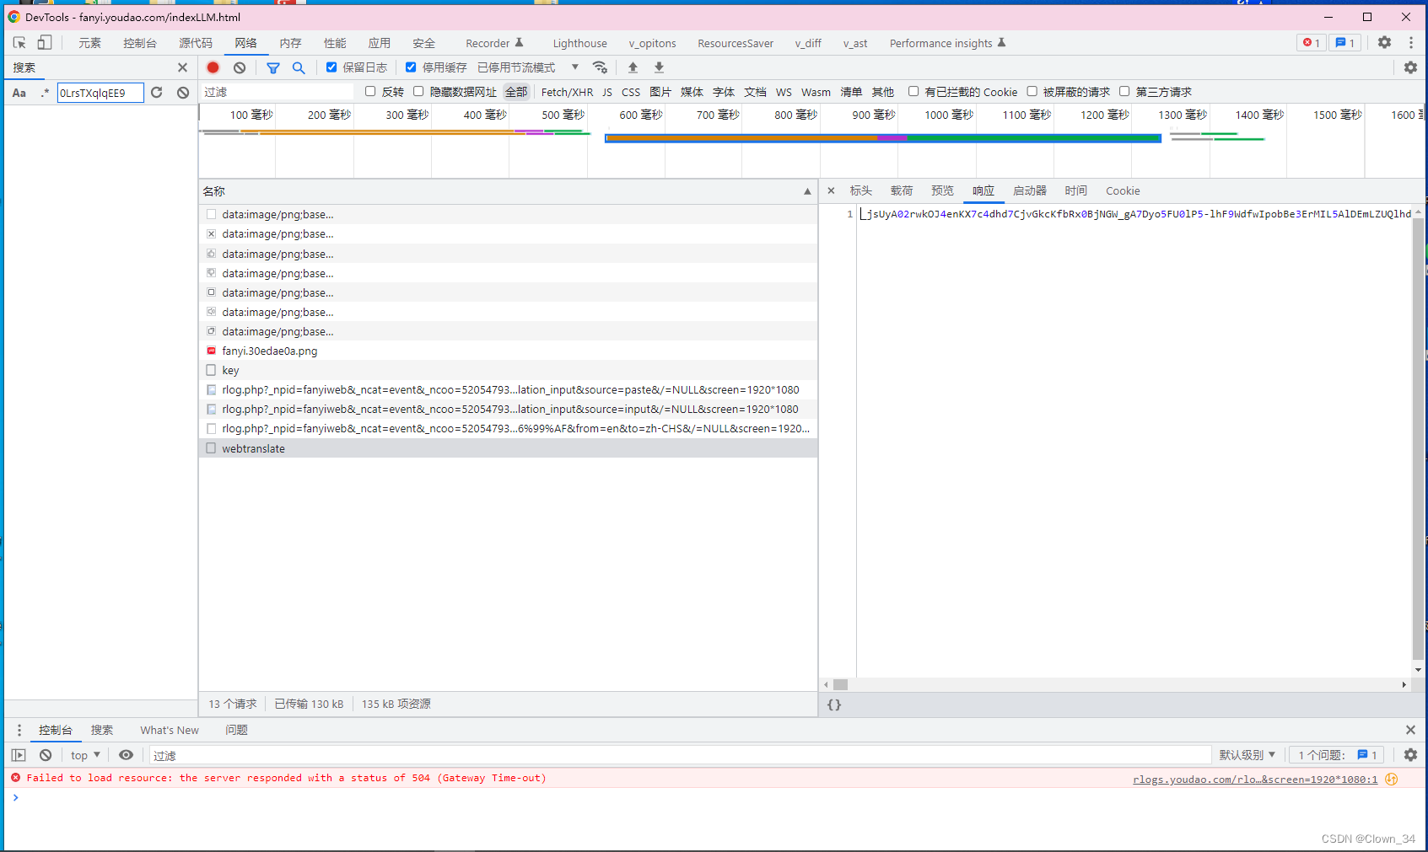Screen dimensions: 1428x852
Task: Click the response vertical scrollbar
Action: coord(1418,438)
